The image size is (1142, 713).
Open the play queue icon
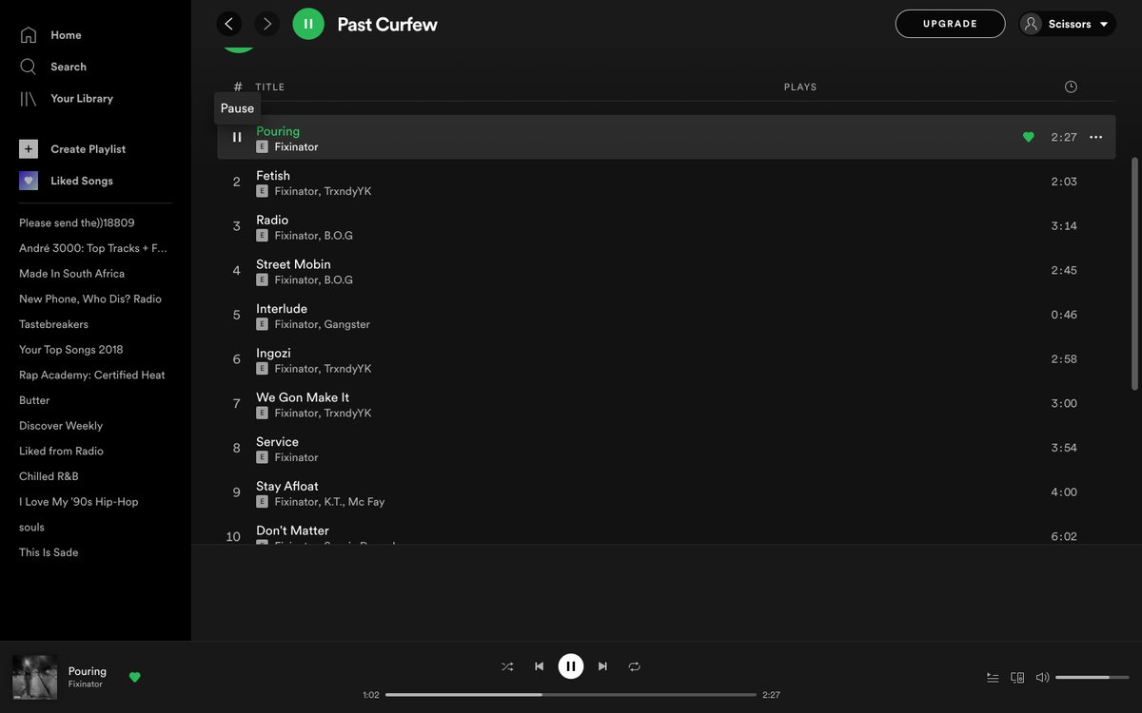pyautogui.click(x=993, y=678)
